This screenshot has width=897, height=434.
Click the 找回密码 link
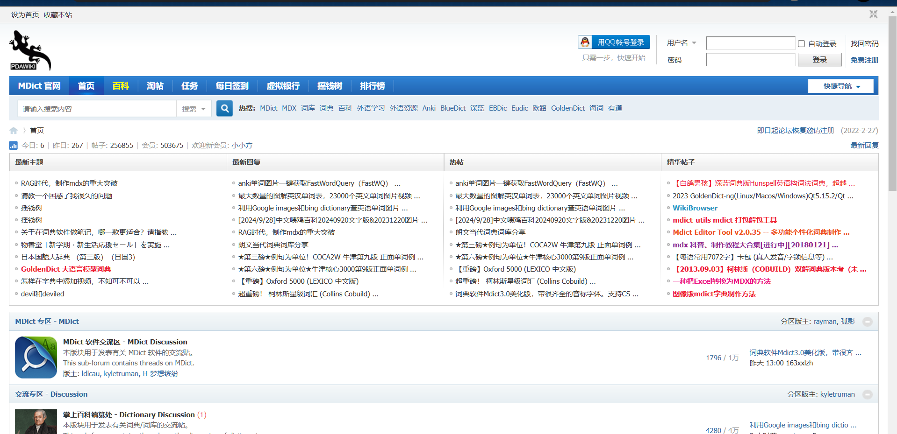864,43
